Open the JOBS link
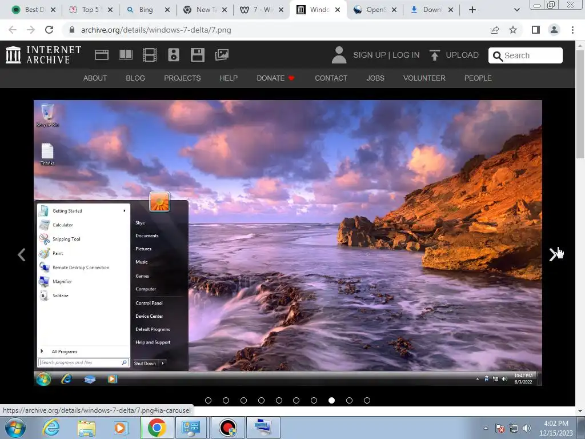Screen dimensions: 585x439 pyautogui.click(x=375, y=78)
